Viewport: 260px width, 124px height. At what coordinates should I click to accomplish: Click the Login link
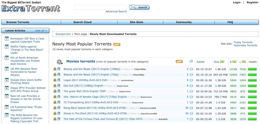pyautogui.click(x=237, y=2)
